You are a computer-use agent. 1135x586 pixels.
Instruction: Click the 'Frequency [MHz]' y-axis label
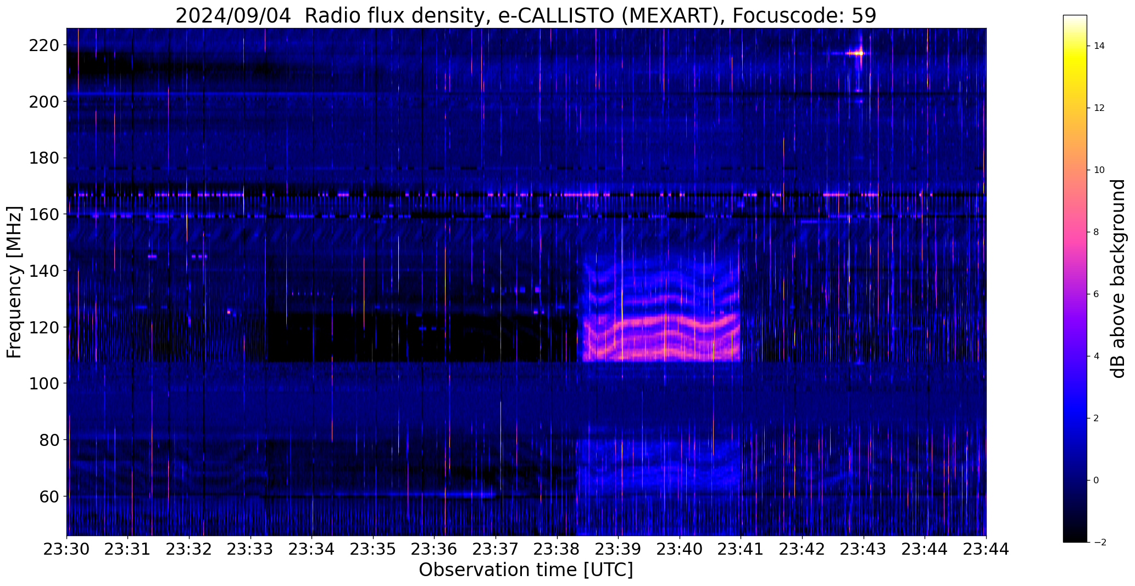(15, 282)
